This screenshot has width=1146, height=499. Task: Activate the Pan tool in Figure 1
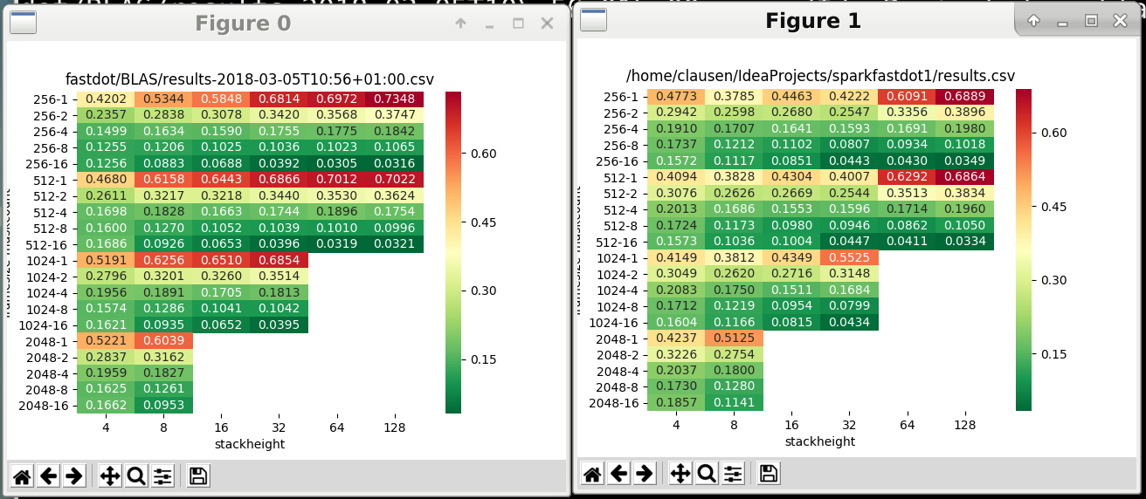tap(680, 474)
